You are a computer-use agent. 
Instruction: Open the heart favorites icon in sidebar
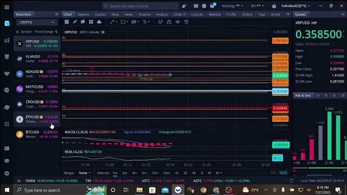click(x=7, y=74)
